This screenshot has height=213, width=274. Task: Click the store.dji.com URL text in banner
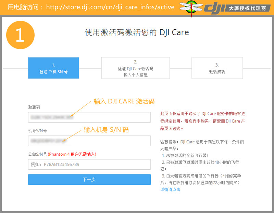coord(110,7)
